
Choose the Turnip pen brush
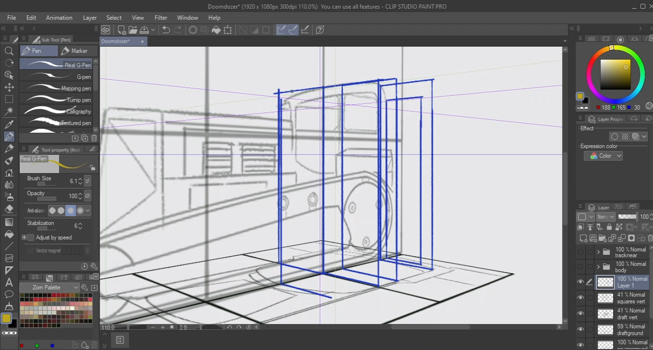click(59, 100)
